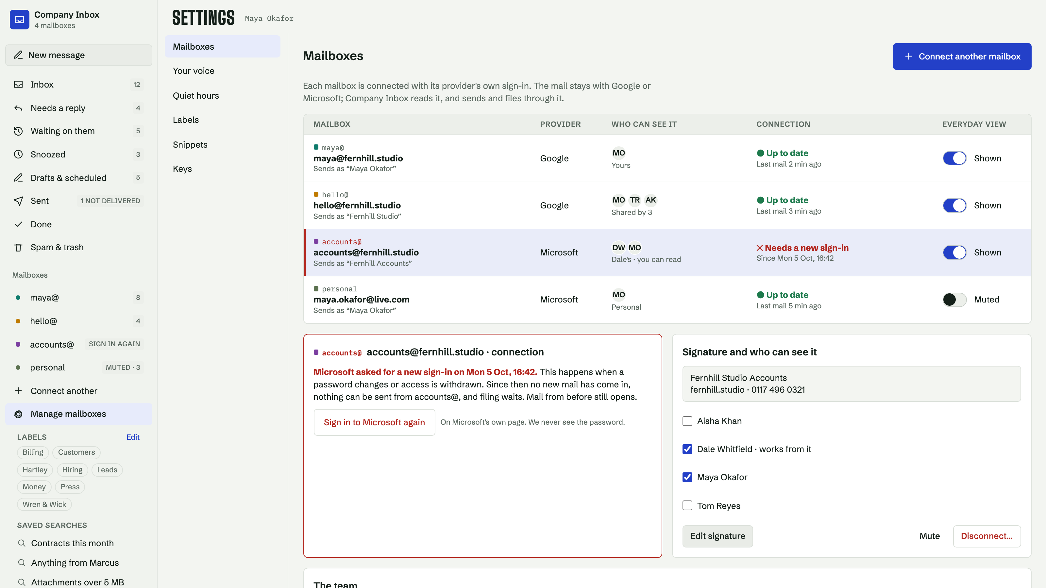The width and height of the screenshot is (1046, 588).
Task: Click the pen icon beside Drafts & scheduled
Action: pos(18,178)
